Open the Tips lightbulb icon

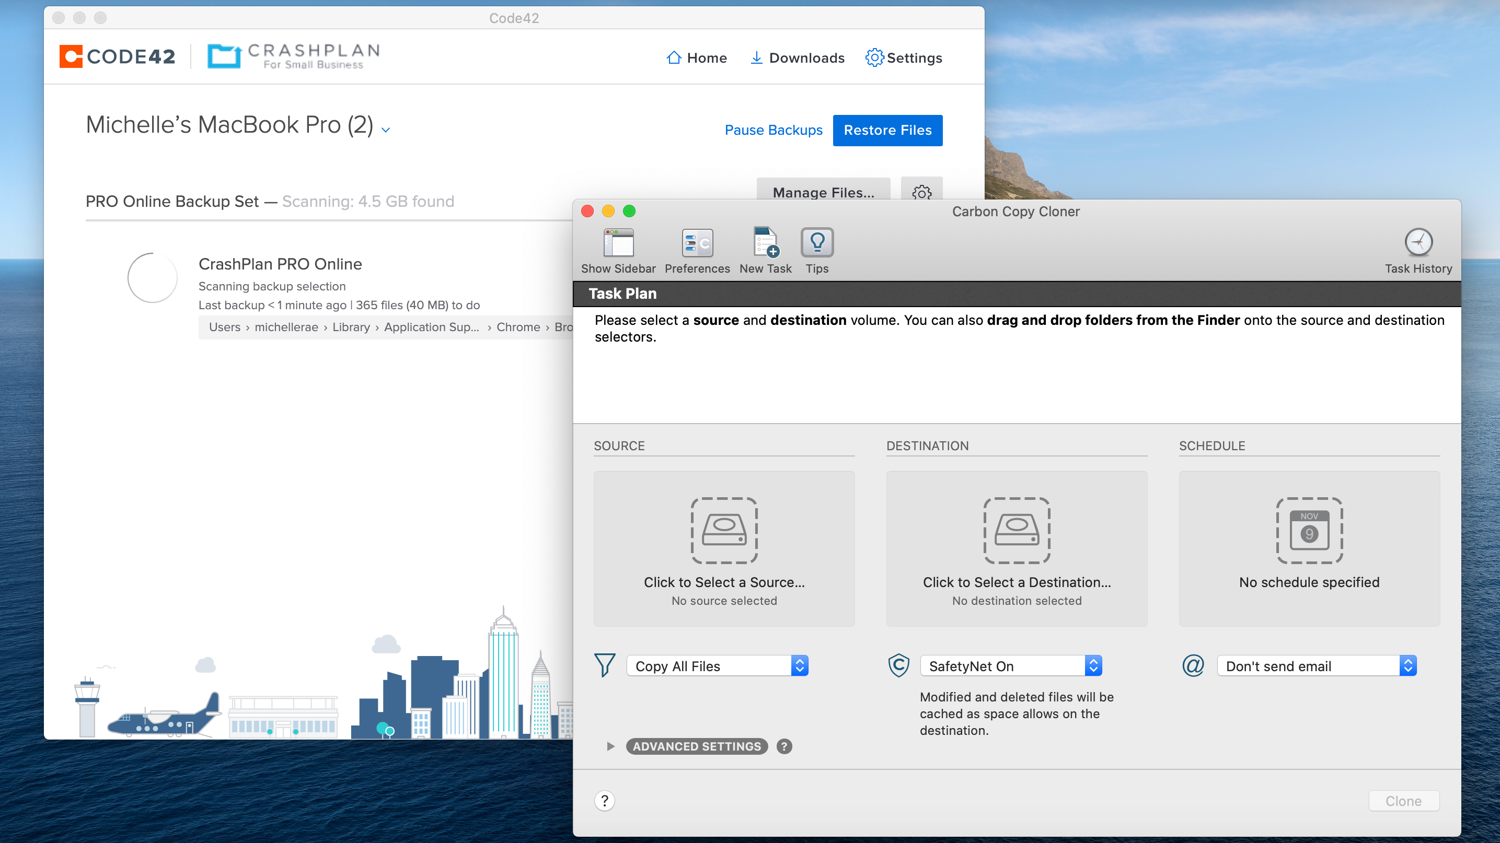pyautogui.click(x=817, y=242)
